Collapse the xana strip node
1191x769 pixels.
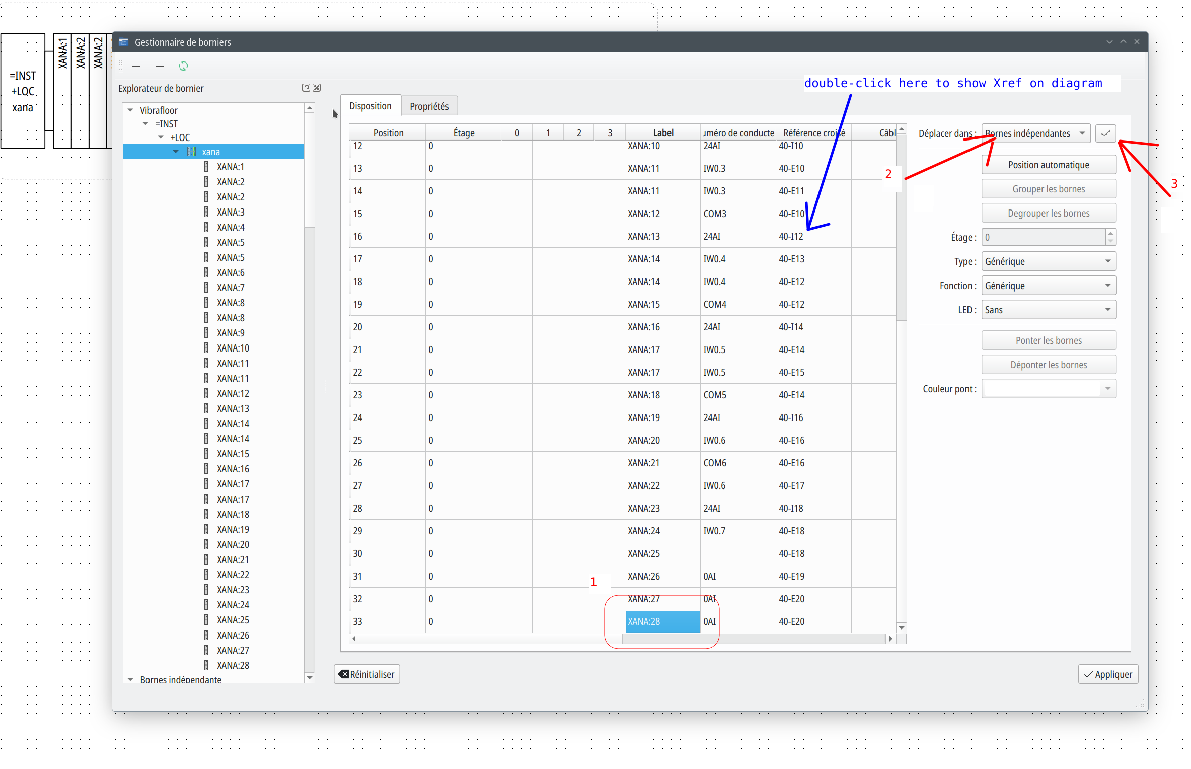click(176, 152)
